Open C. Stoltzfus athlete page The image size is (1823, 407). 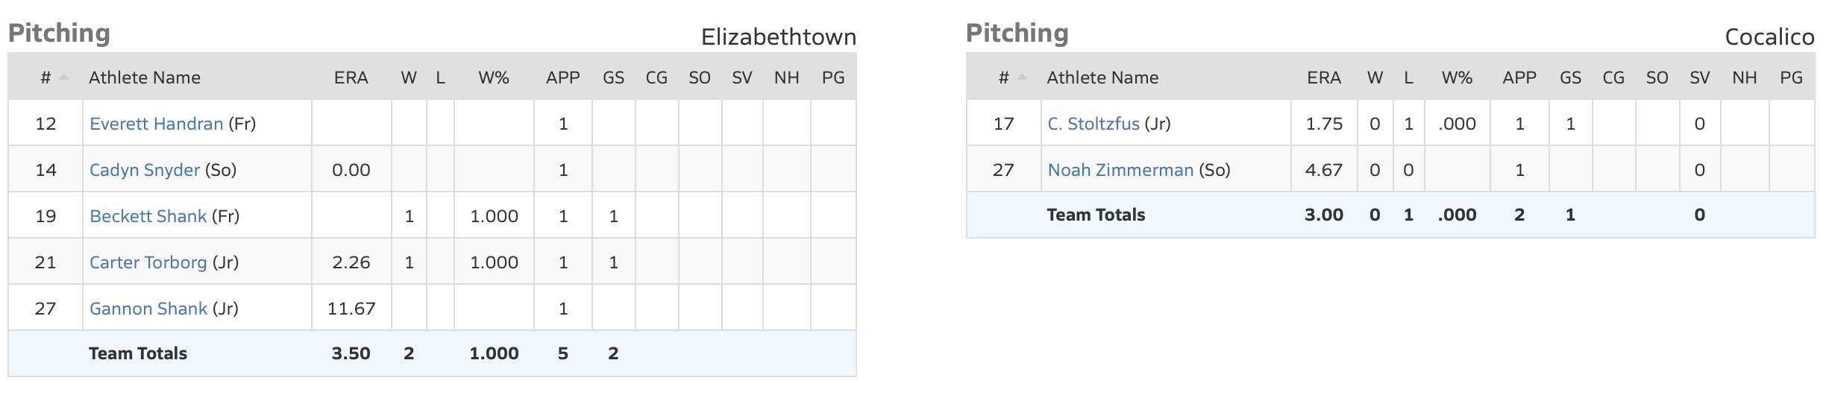1093,124
